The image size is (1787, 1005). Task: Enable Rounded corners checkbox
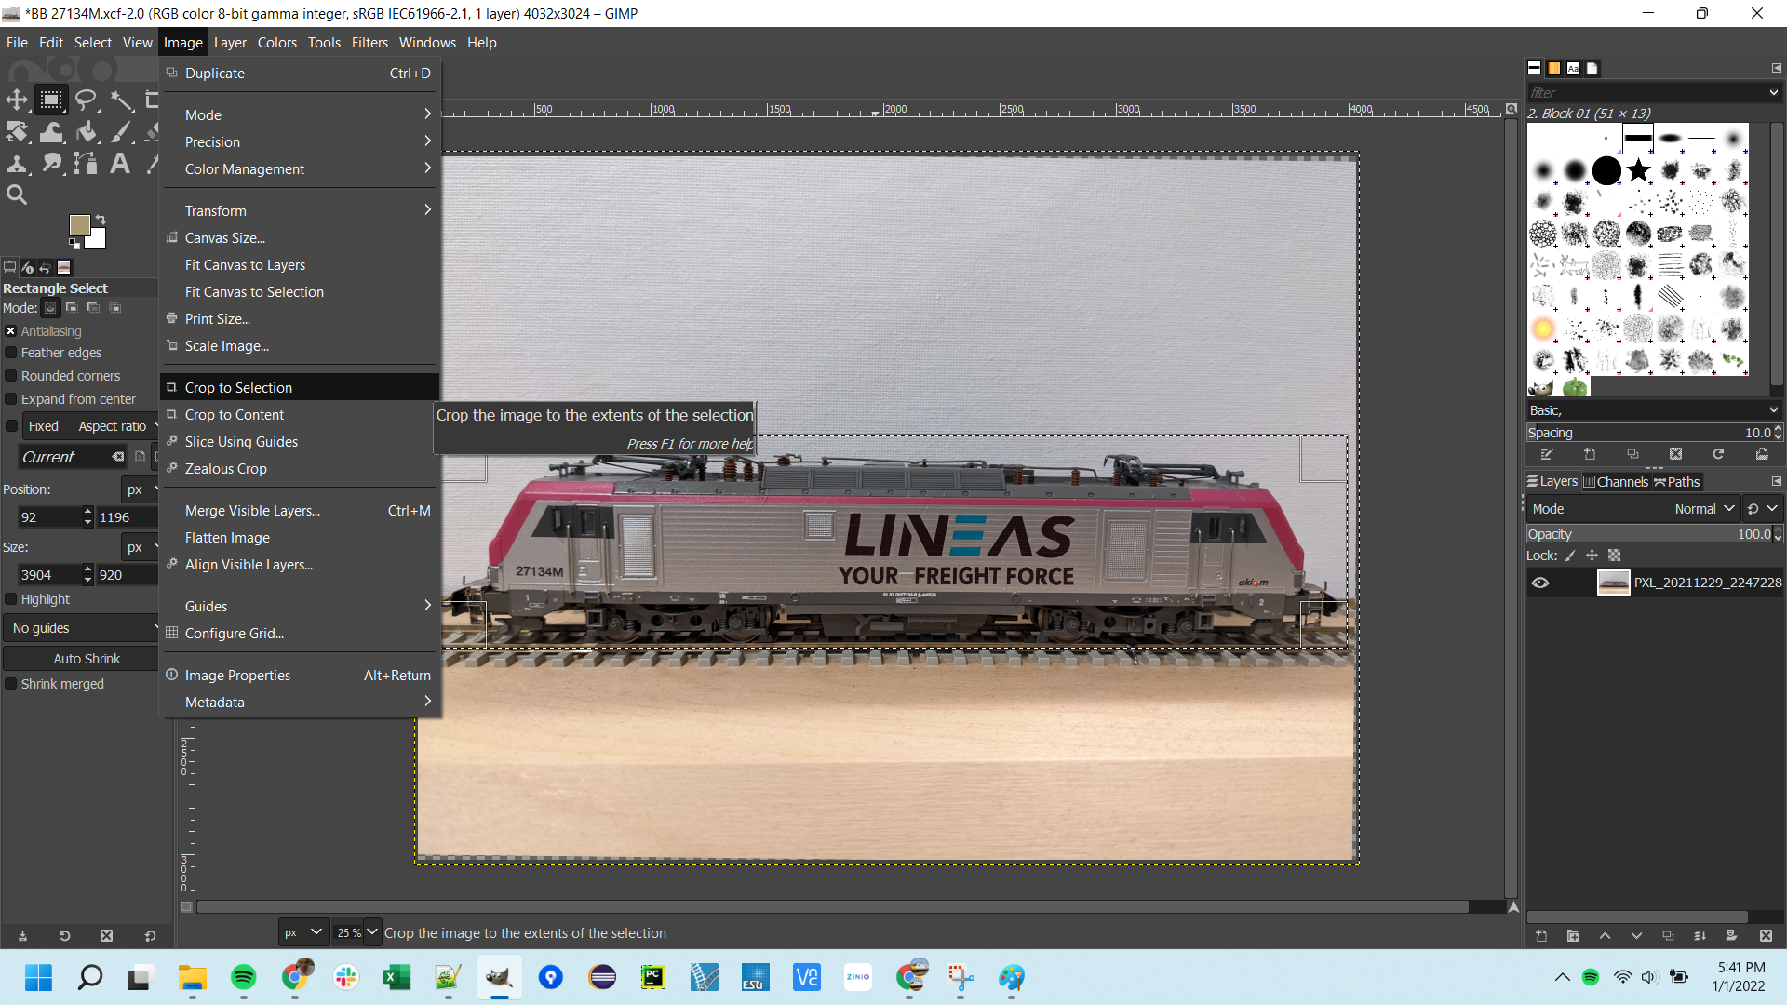click(x=11, y=376)
